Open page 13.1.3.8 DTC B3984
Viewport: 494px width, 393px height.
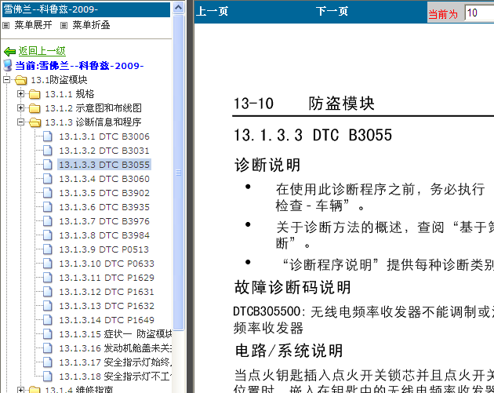click(x=104, y=235)
